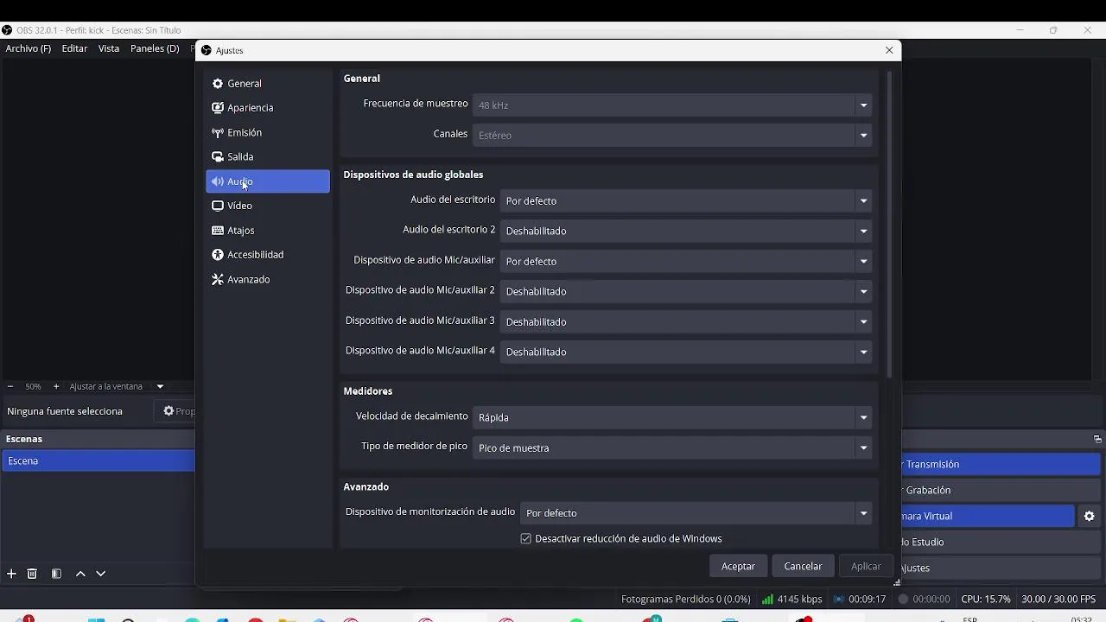This screenshot has width=1106, height=622.
Task: Click the controls dock pop-out icon
Action: click(1097, 439)
